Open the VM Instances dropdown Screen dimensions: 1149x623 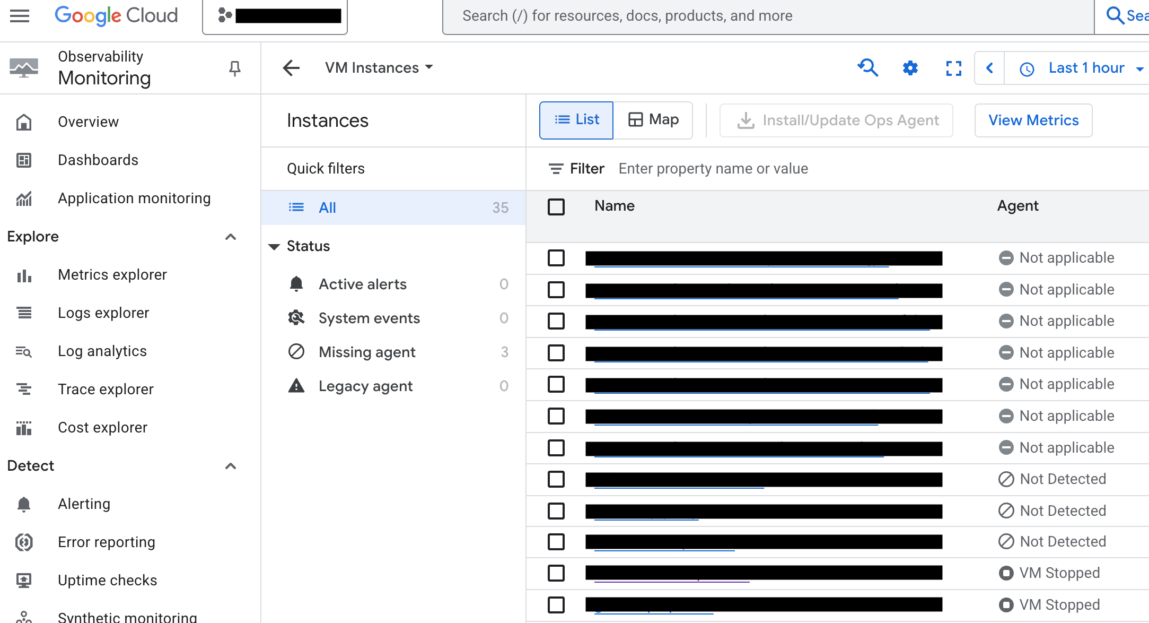coord(379,68)
